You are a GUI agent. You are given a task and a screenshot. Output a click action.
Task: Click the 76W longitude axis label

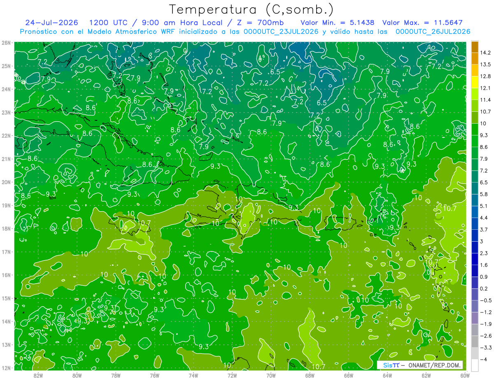pyautogui.click(x=155, y=375)
